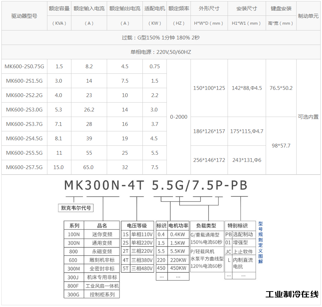Viewport: 322px width, 307px height.
Task: Click the 142*88,Φ4.5 mounting cell
Action: 246,88
